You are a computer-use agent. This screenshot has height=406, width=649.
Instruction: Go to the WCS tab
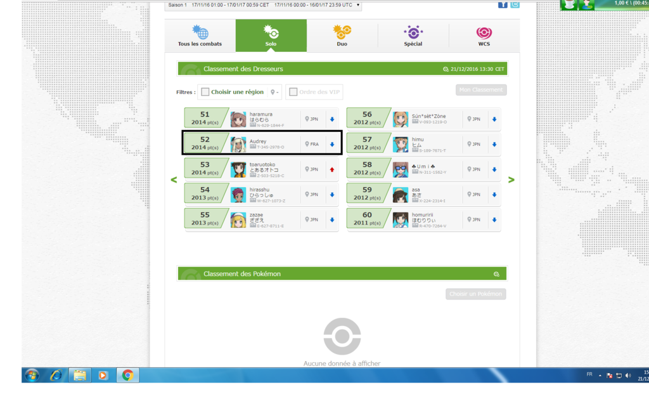click(x=484, y=36)
